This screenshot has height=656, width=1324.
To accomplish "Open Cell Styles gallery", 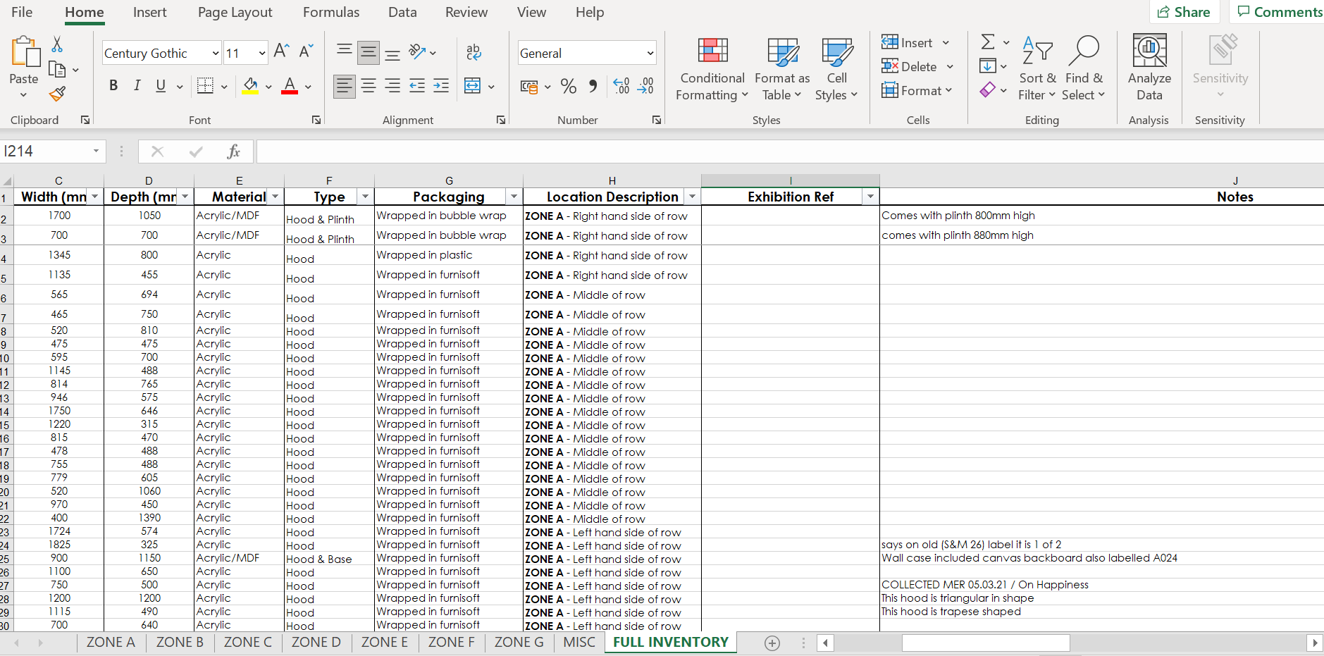I will pos(836,70).
